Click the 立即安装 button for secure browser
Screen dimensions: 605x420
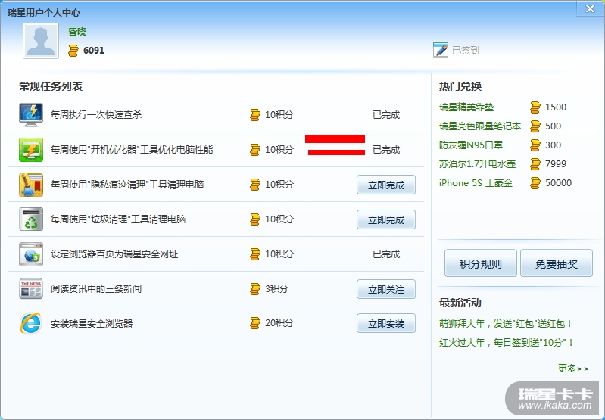pos(386,323)
